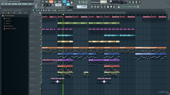Switch pattern/song mode button

[42, 5]
